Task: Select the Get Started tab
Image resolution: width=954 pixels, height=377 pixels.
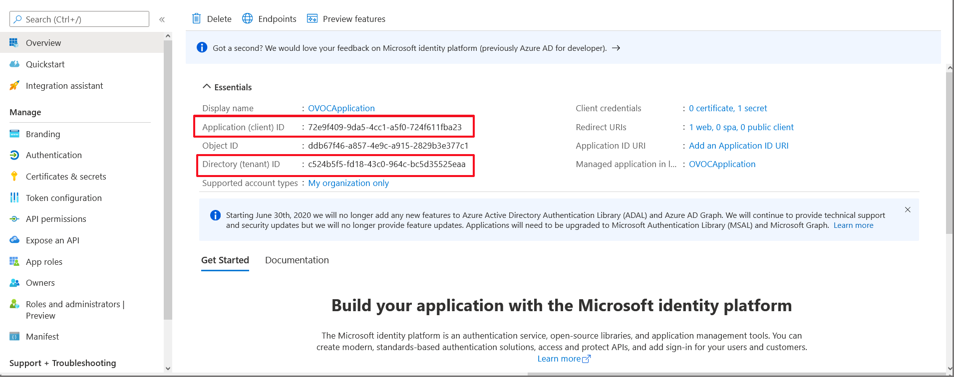Action: pos(225,260)
